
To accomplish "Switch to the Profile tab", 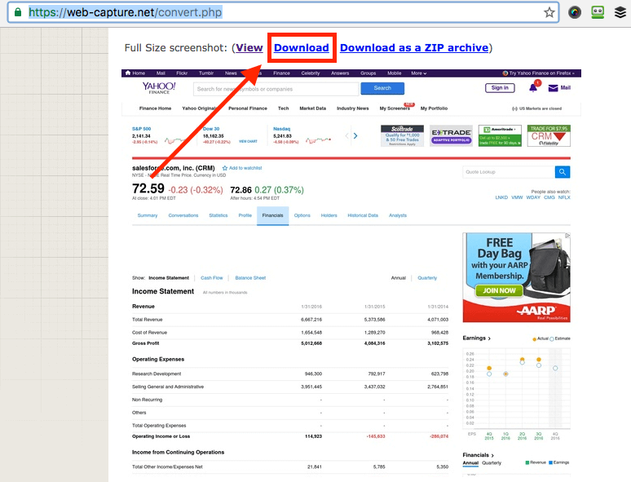I will tap(245, 215).
